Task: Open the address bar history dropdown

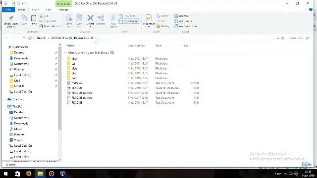Action: 278,38
